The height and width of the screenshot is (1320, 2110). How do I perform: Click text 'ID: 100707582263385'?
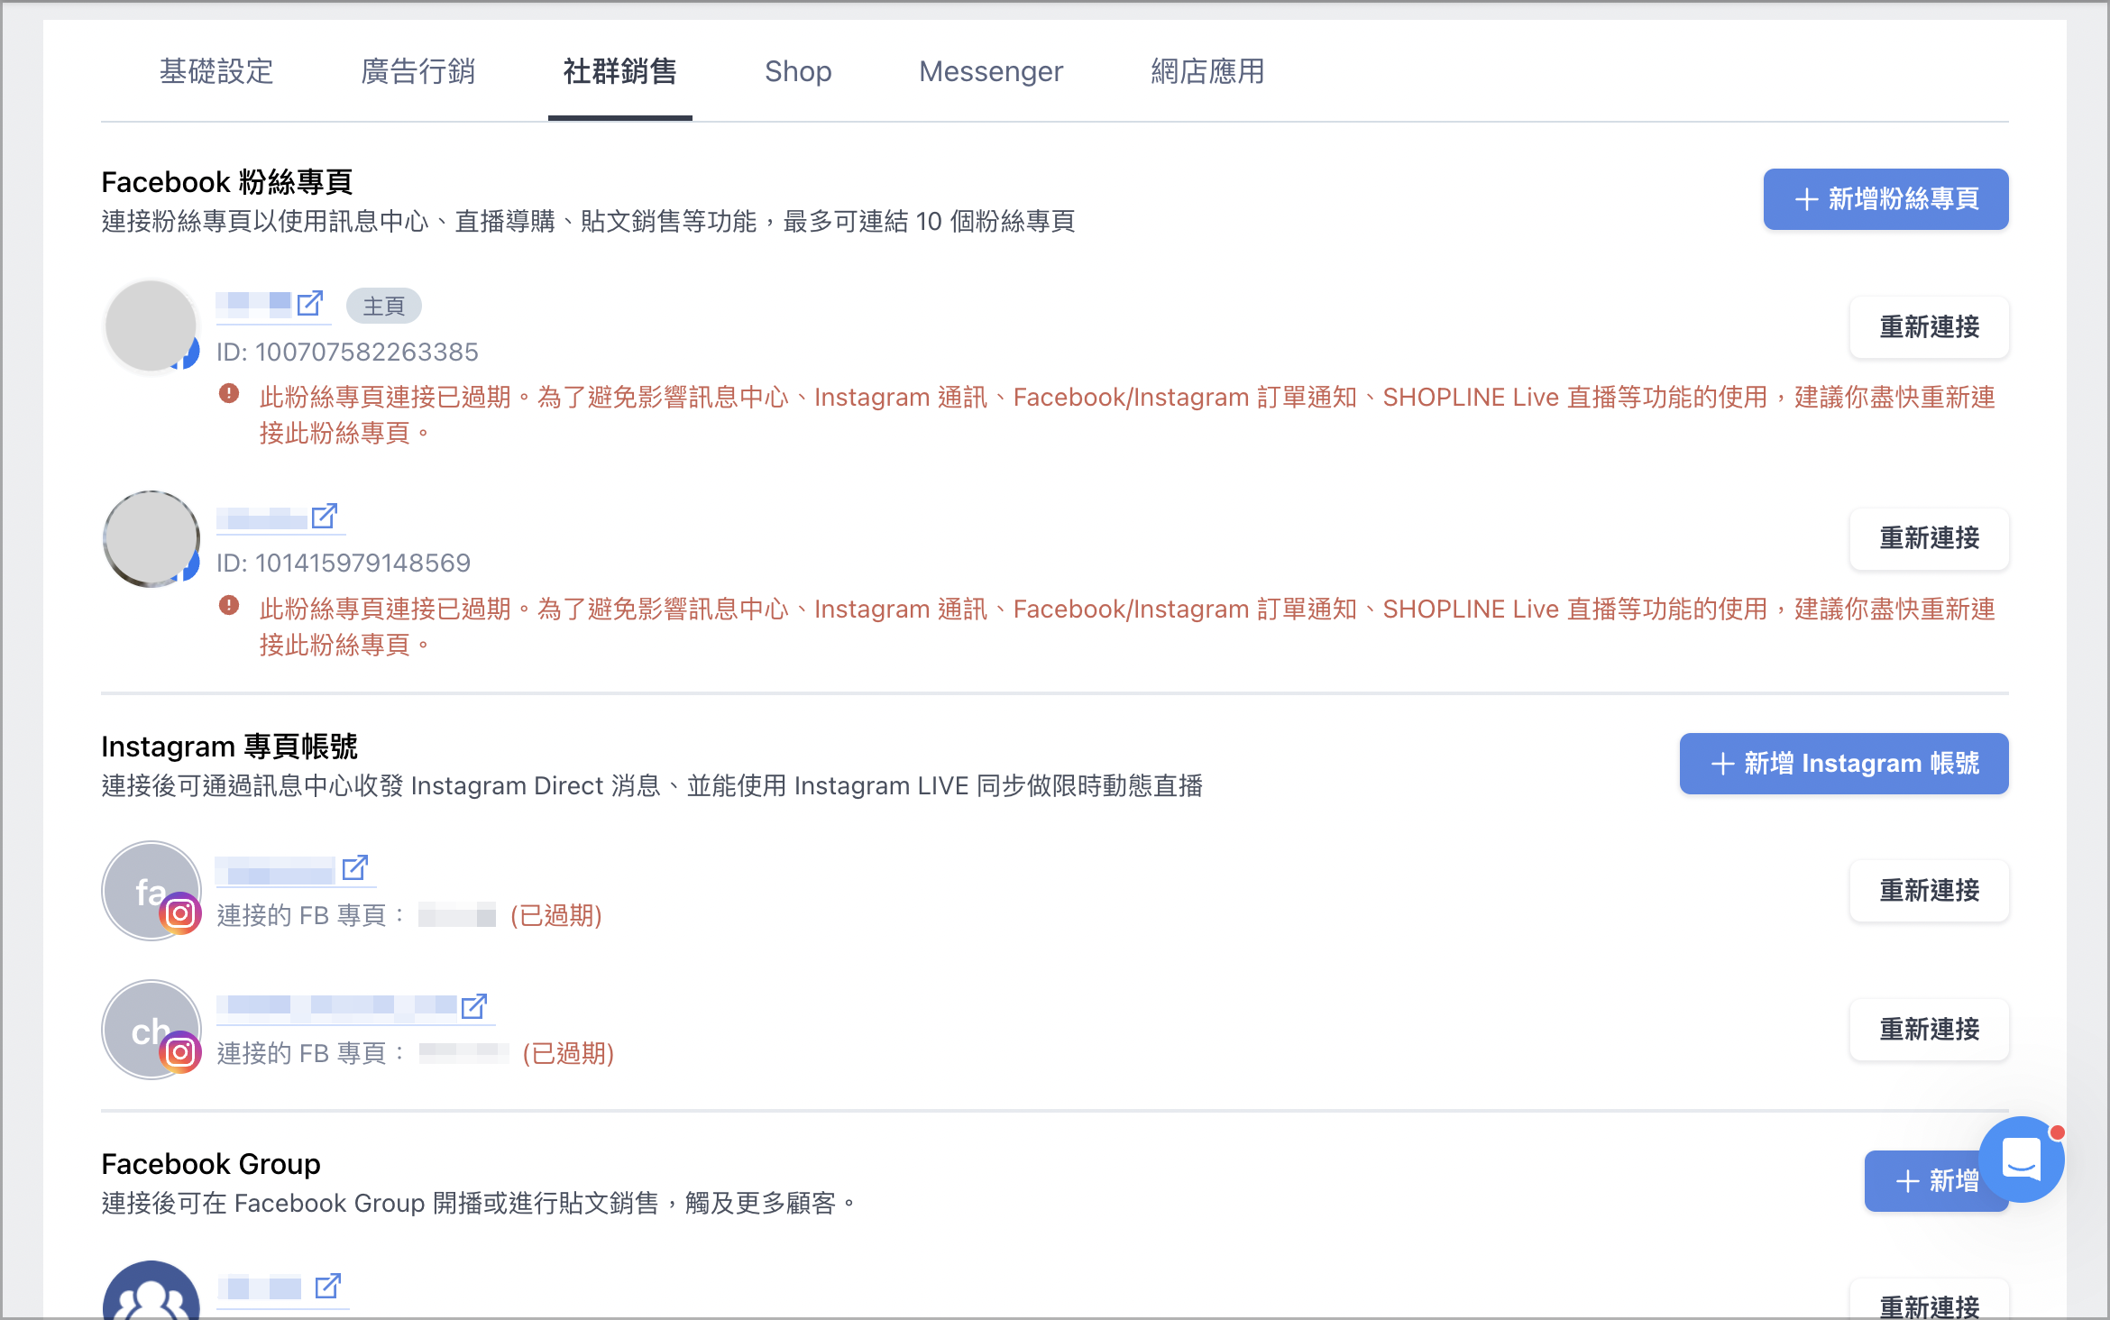coord(347,352)
